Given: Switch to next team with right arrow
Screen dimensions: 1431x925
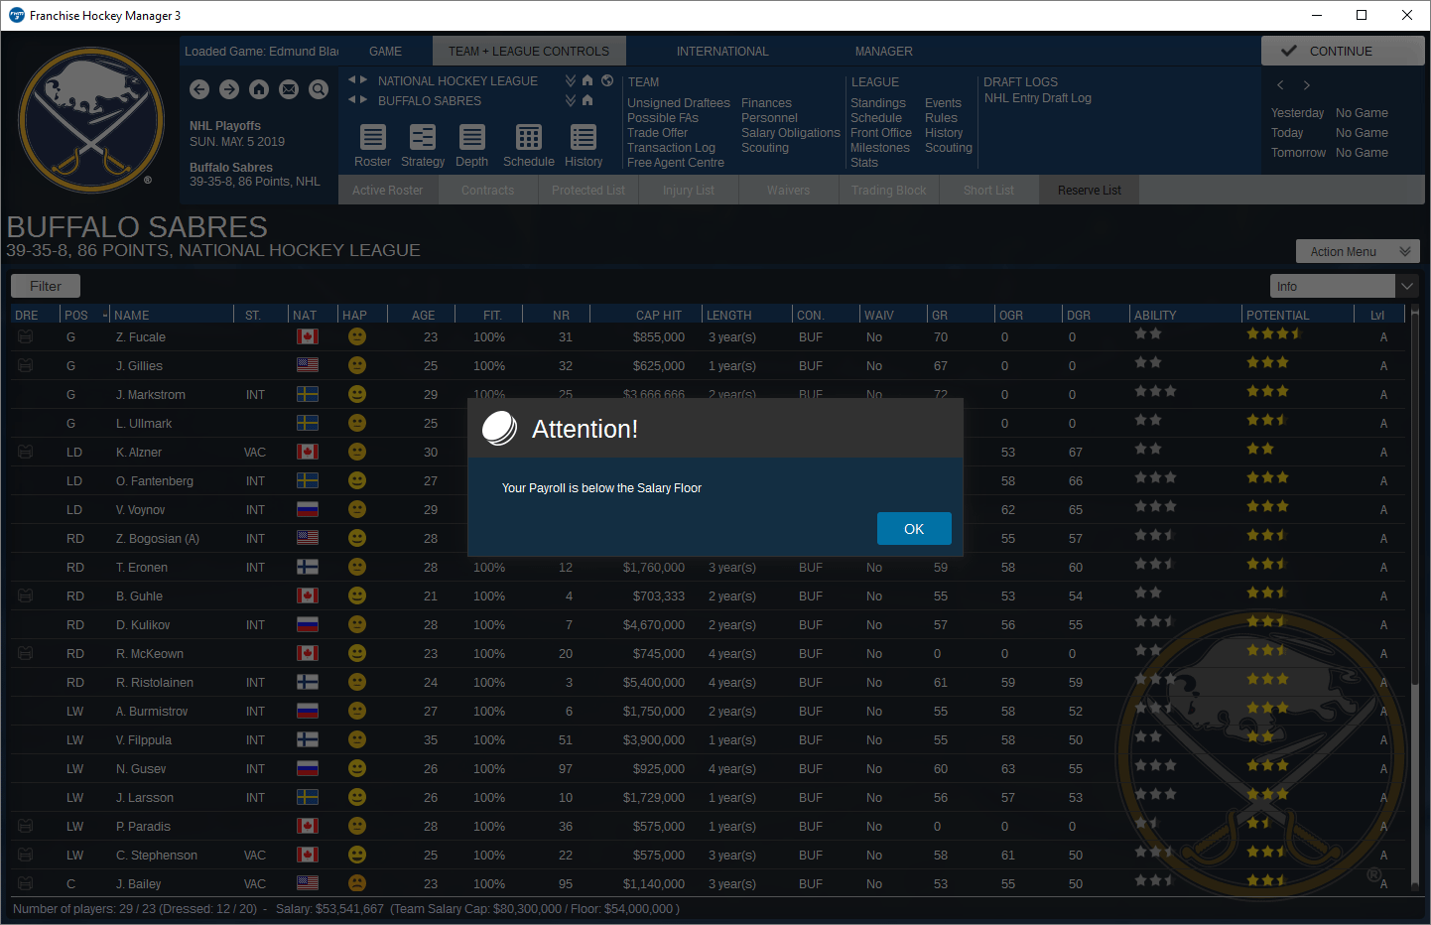Looking at the screenshot, I should (x=364, y=99).
